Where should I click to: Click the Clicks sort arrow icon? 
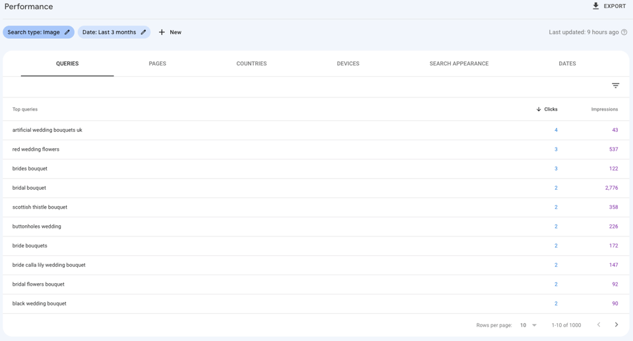coord(539,109)
